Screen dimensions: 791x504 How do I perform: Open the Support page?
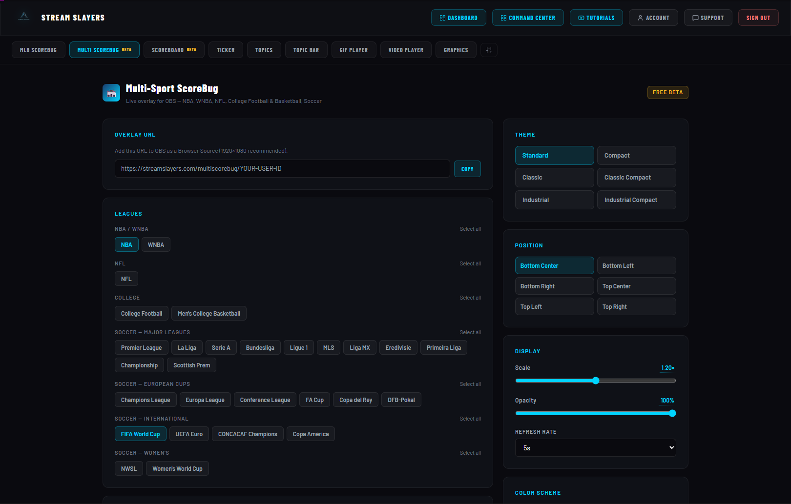[x=708, y=18]
